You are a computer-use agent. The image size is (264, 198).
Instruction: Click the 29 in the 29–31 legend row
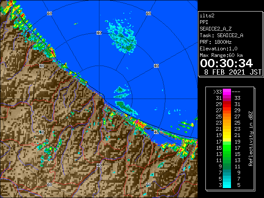(219, 104)
